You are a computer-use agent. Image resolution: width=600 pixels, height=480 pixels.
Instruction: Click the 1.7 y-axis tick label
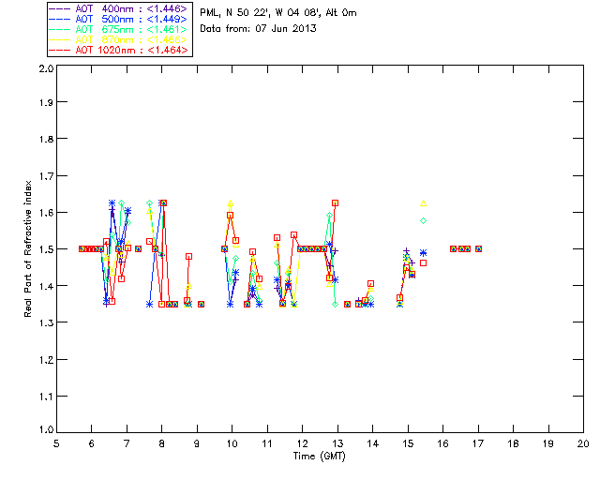[x=46, y=175]
